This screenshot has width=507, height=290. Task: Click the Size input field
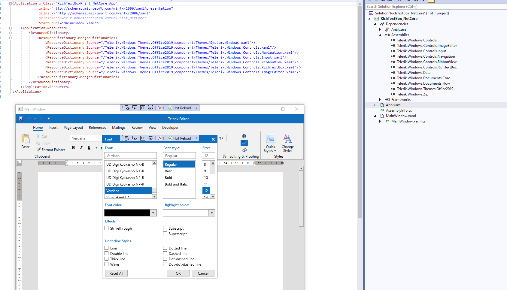click(x=208, y=156)
